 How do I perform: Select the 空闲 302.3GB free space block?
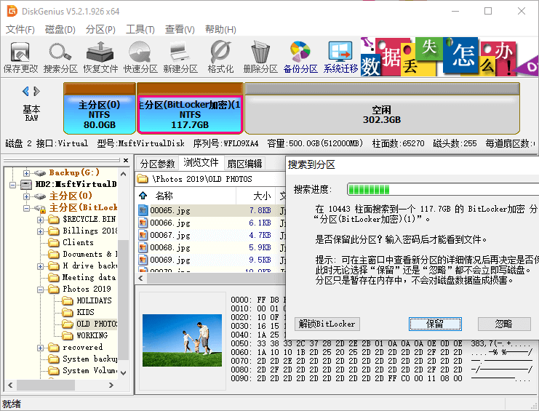[x=382, y=108]
